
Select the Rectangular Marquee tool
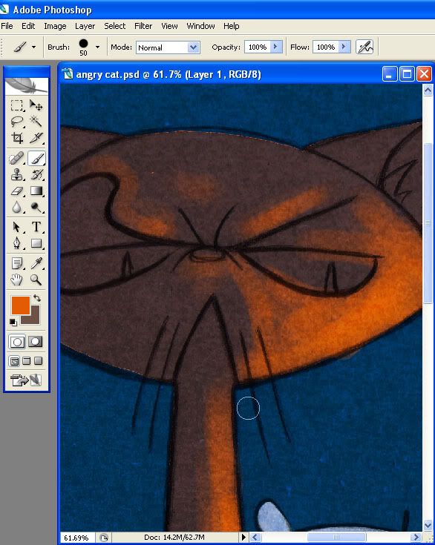tap(17, 105)
